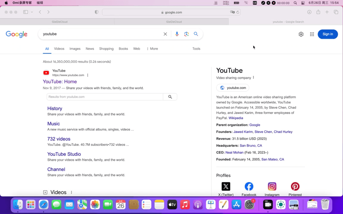Screen dimensions: 343x214
Task: Open the Music sitelink
Action: pos(54,124)
